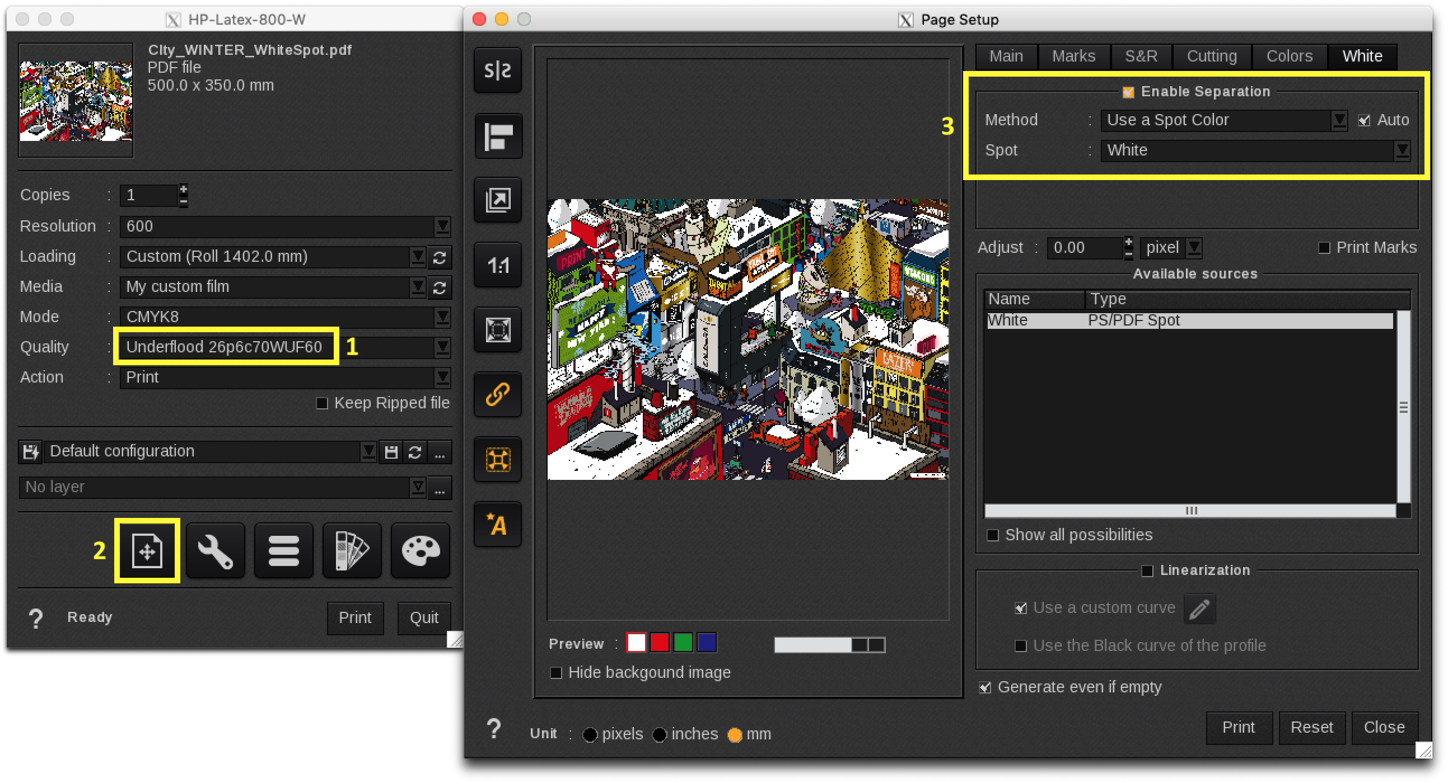Select the red Preview color swatch
This screenshot has width=1448, height=783.
(x=659, y=643)
